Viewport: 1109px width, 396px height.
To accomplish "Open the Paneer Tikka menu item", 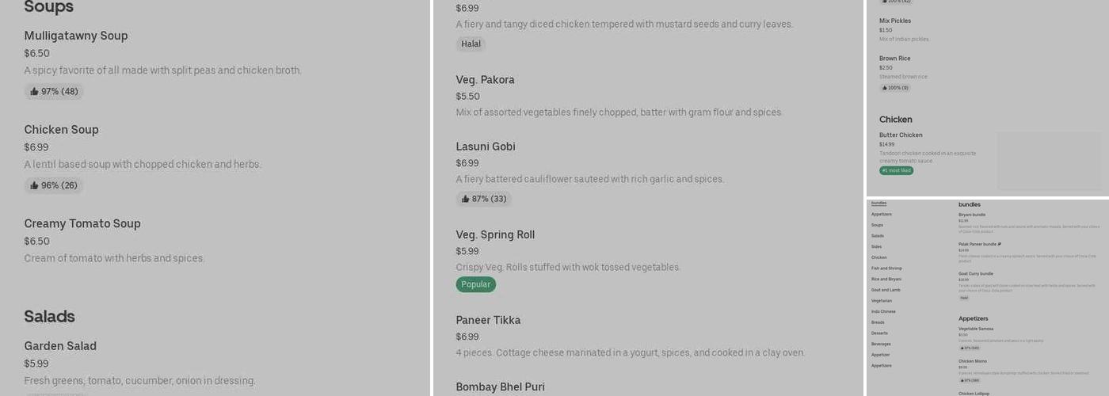I will (488, 320).
